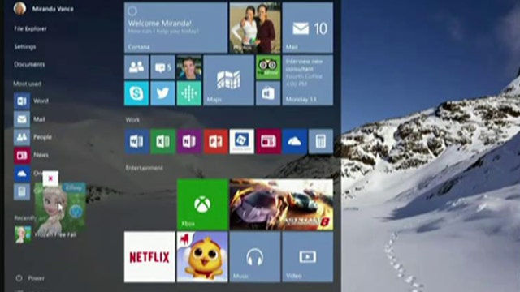Screen dimensions: 520x292
Task: Open the TripAdvisor owl tile
Action: click(x=268, y=67)
